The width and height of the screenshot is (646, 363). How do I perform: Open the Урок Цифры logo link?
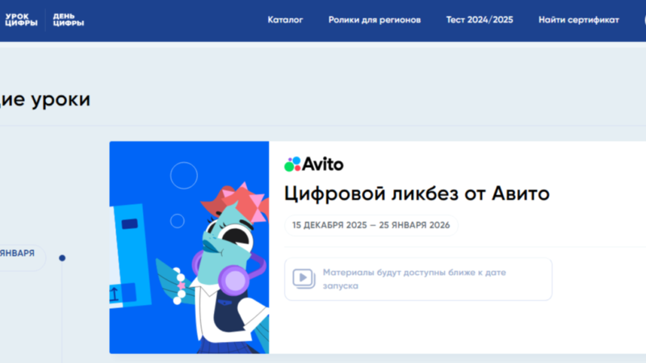pos(21,19)
